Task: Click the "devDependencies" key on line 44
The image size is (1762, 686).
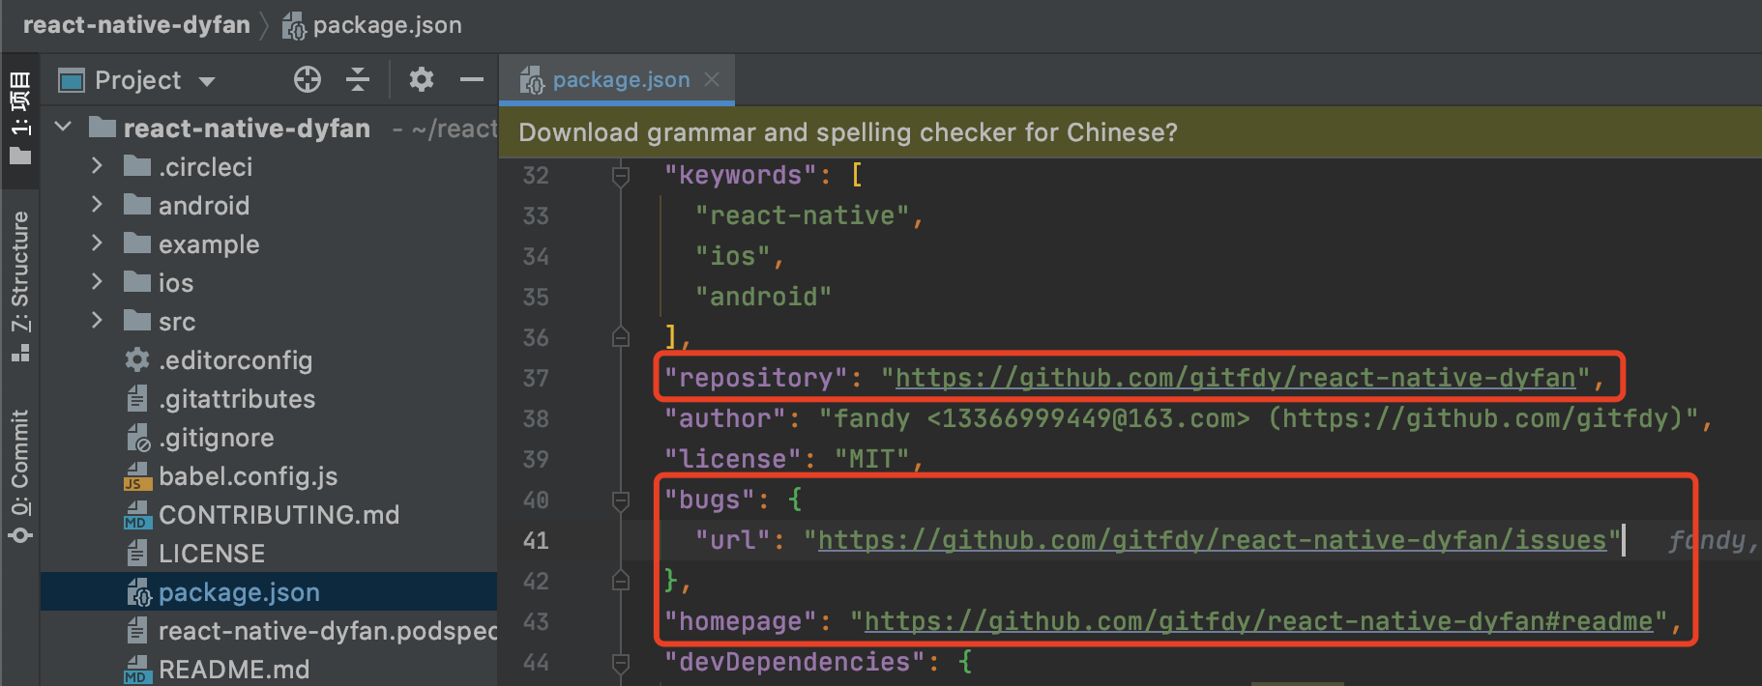Action: pyautogui.click(x=794, y=662)
